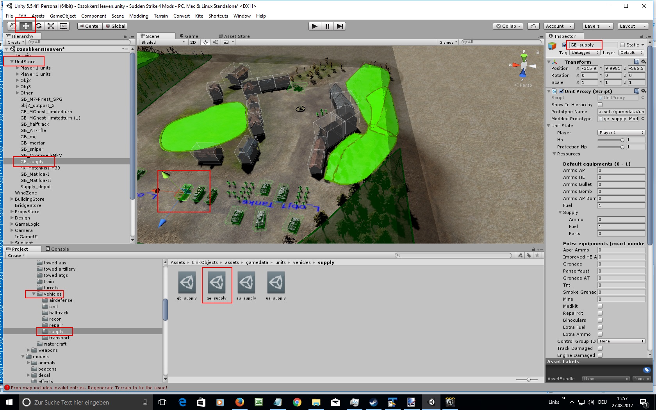Collapse vehicles folder in Project

click(34, 294)
